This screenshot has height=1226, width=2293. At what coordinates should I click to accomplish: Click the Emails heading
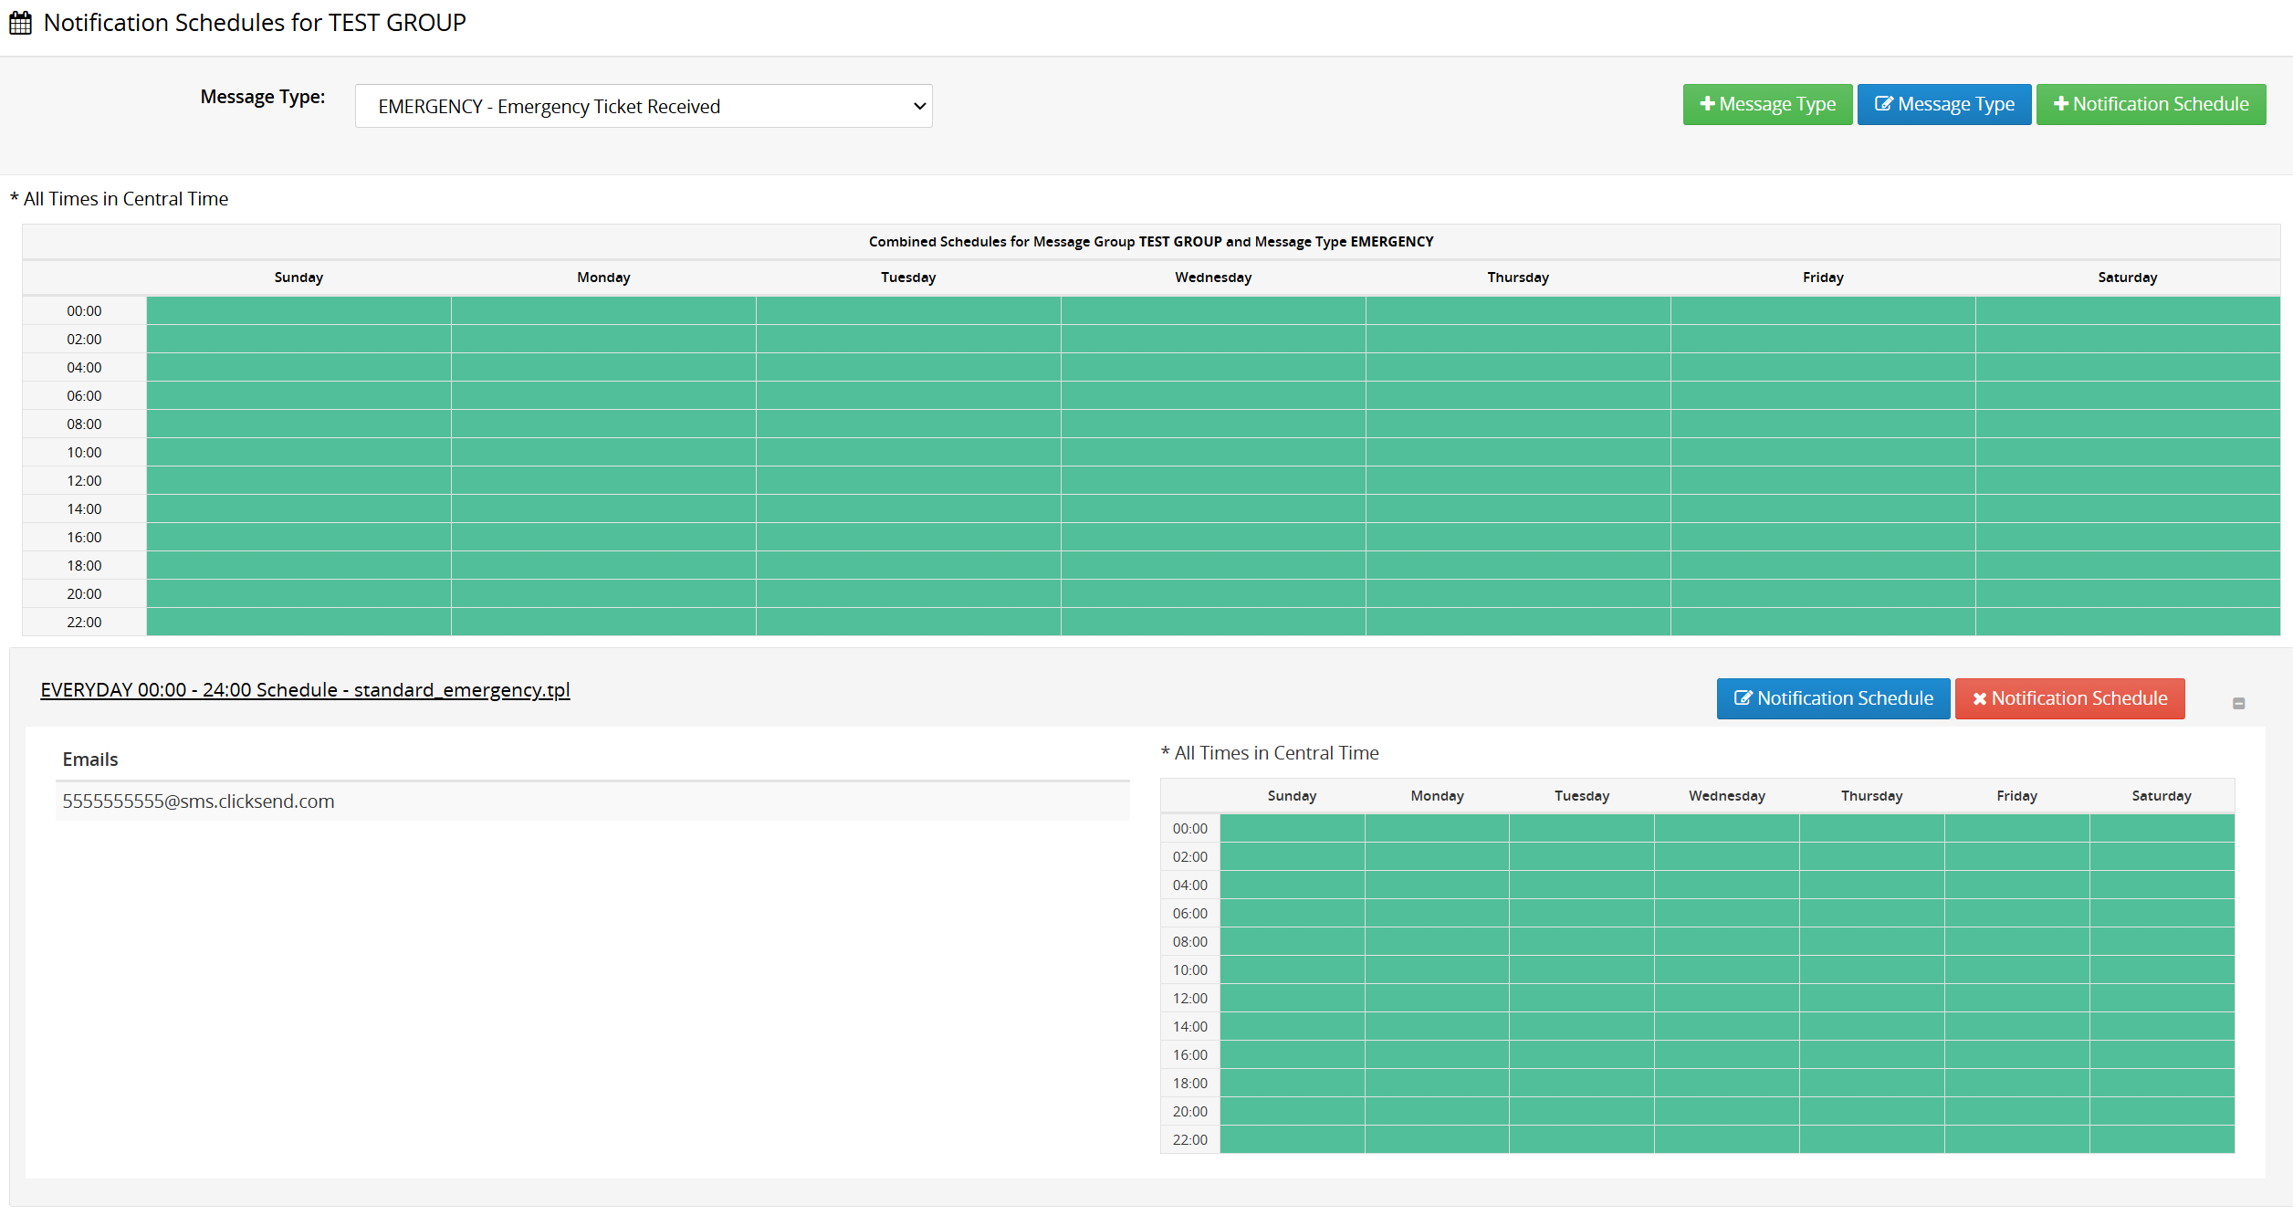[x=90, y=760]
